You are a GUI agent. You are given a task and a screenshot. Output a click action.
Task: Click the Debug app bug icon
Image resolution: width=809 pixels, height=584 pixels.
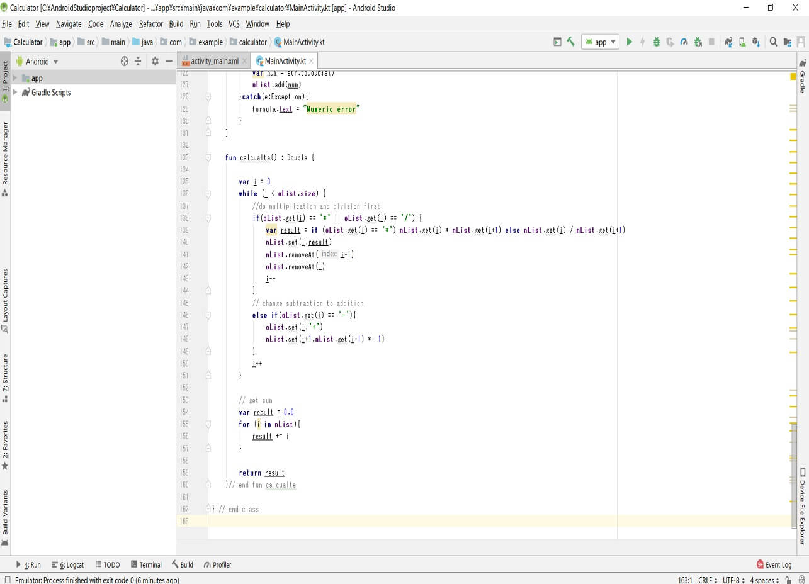click(x=656, y=42)
